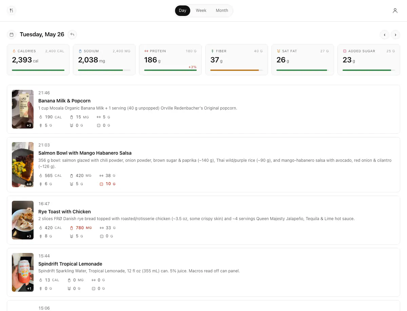Click protein icon next to 38 G

tap(101, 176)
